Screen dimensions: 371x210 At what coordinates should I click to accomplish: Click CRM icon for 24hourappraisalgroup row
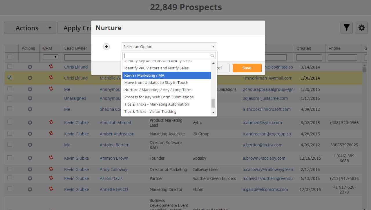[51, 89]
